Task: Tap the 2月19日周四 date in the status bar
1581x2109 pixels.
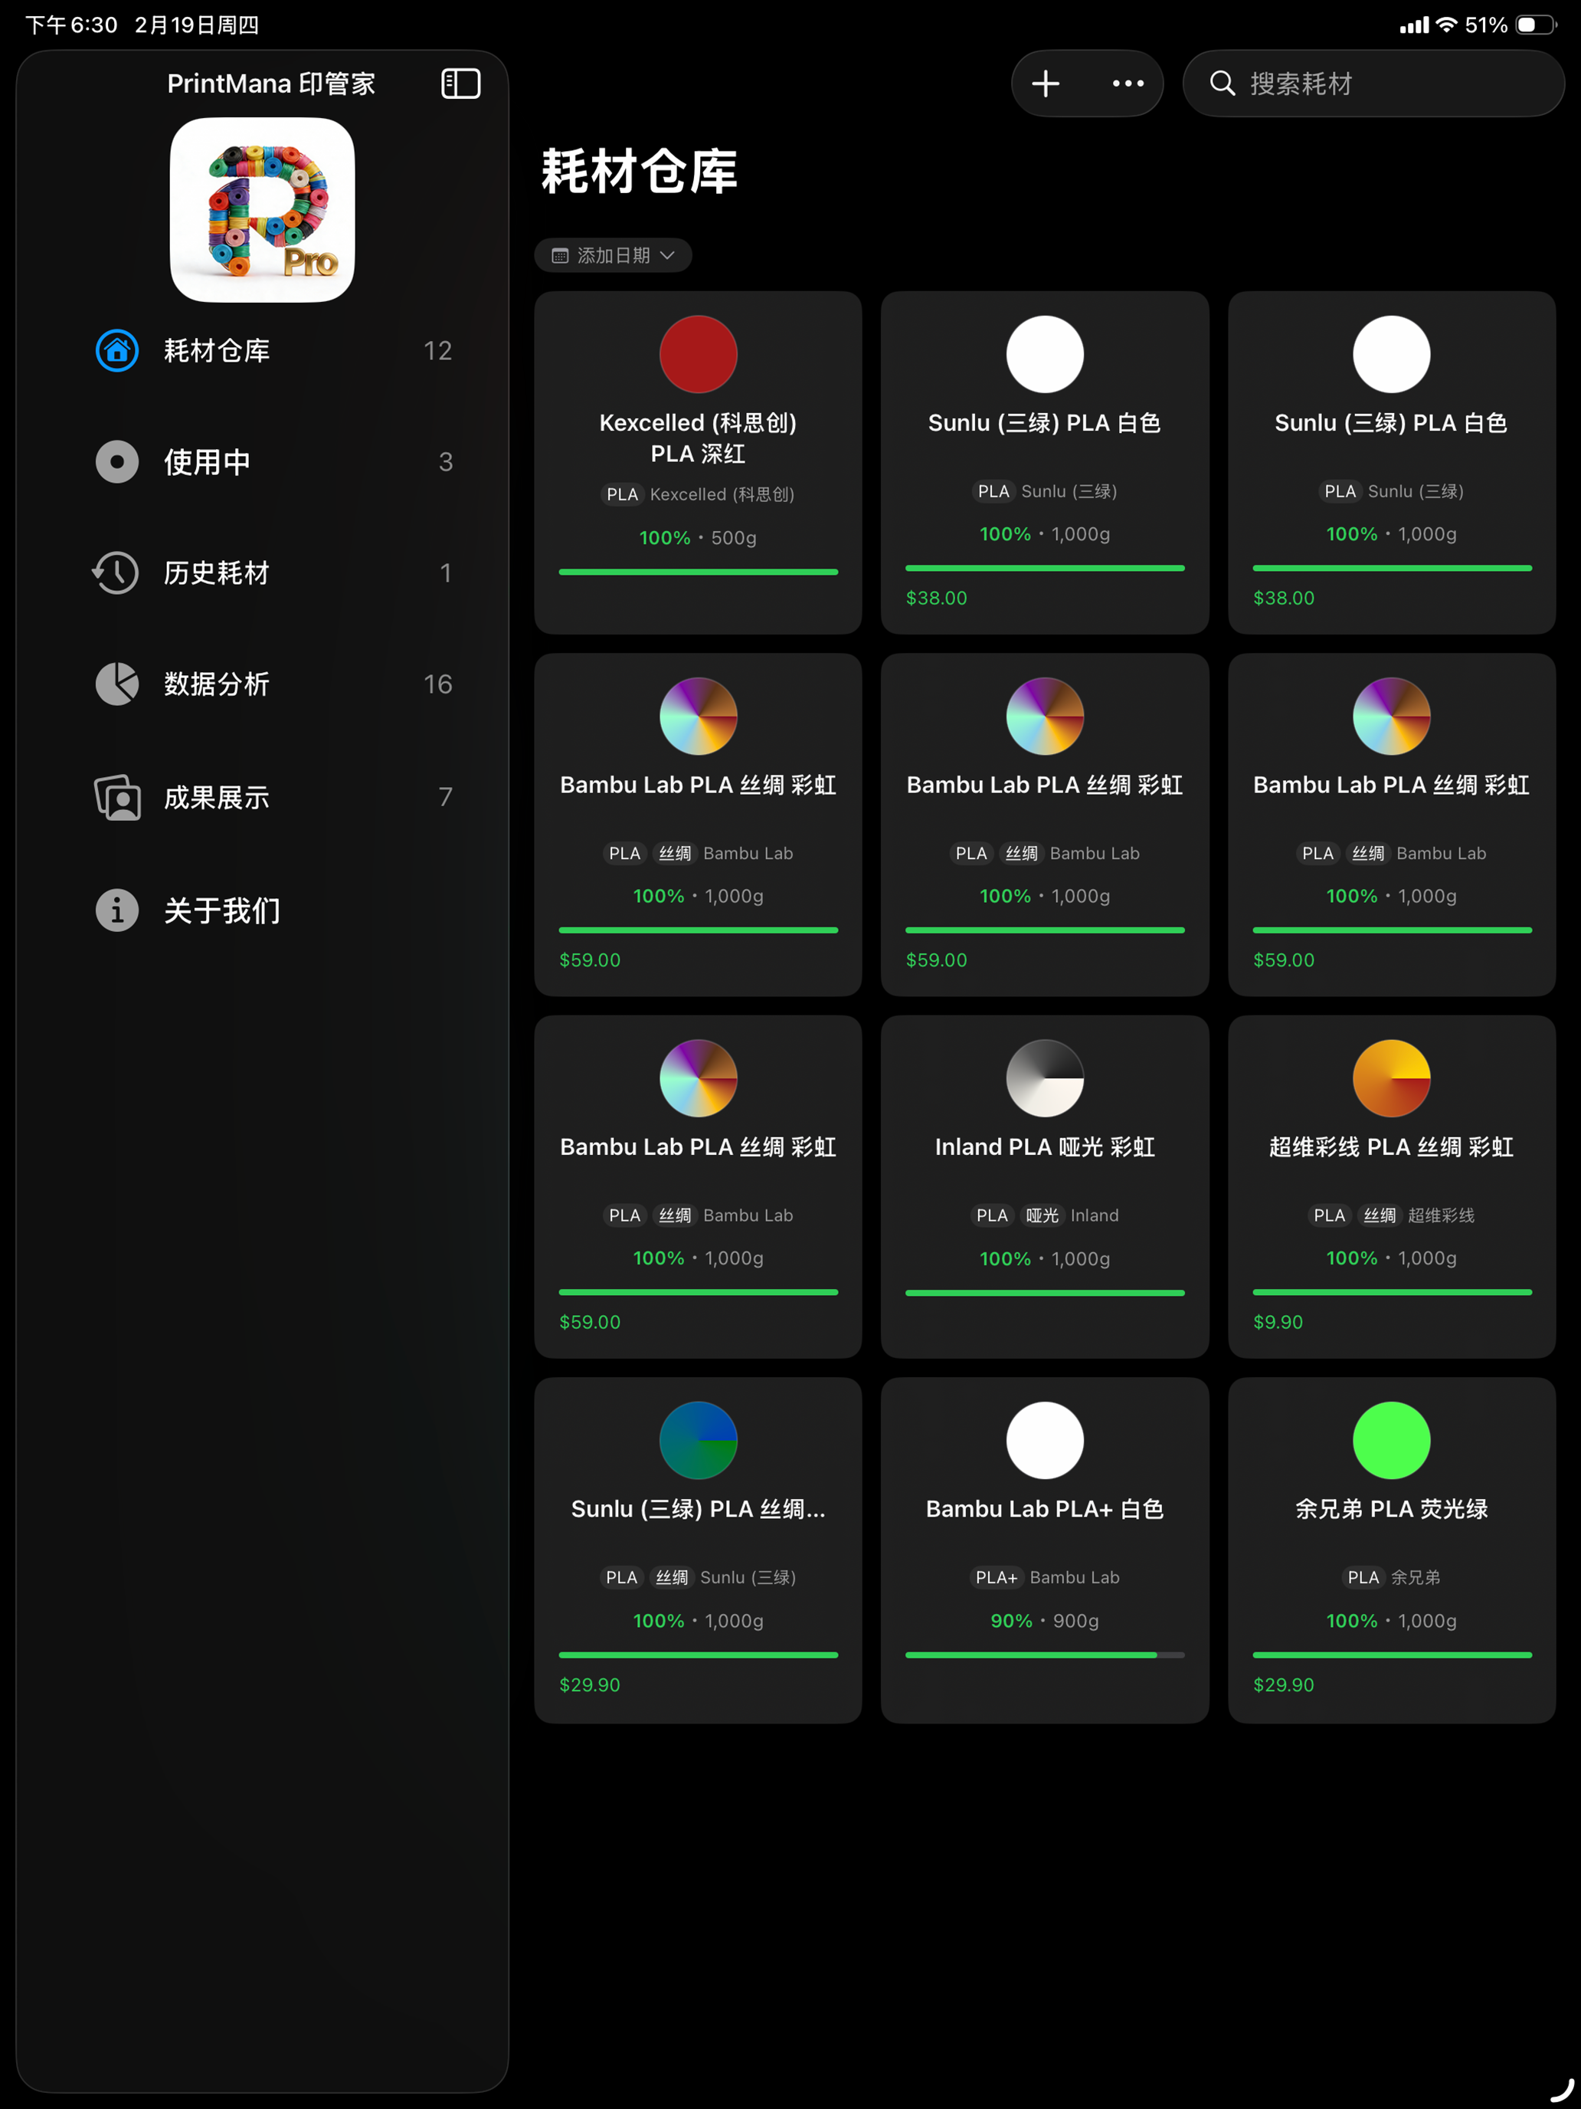Action: click(198, 25)
